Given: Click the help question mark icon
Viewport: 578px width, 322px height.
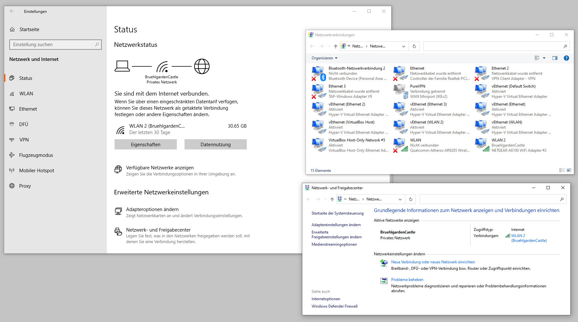Looking at the screenshot, I should pyautogui.click(x=566, y=58).
